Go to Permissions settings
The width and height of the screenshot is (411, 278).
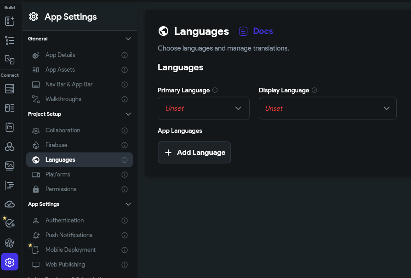pyautogui.click(x=61, y=189)
